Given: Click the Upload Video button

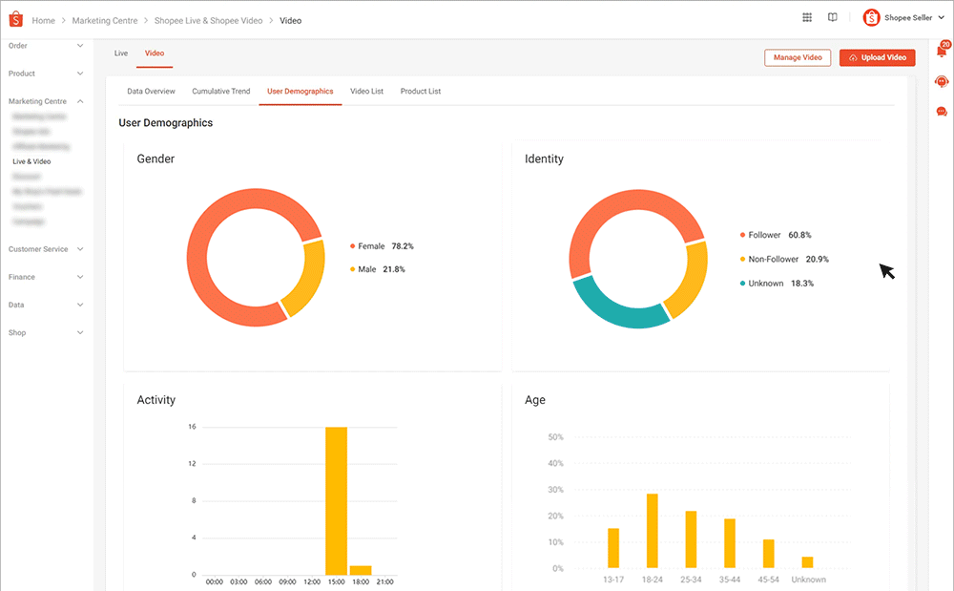Looking at the screenshot, I should point(878,57).
